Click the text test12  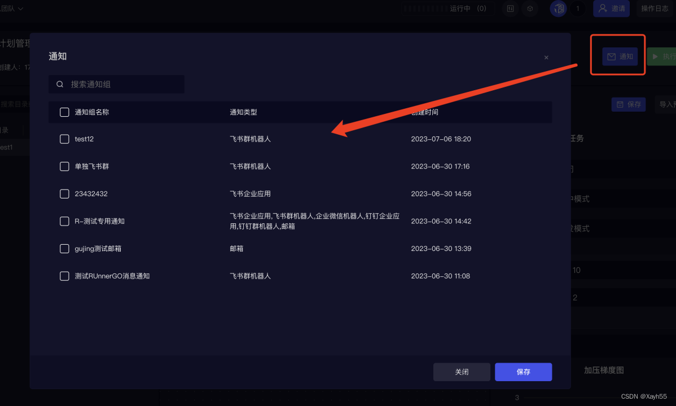84,139
